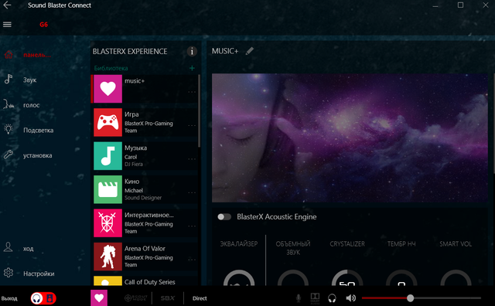The image size is (495, 306).
Task: Select the Игра gamepad profile icon
Action: [x=108, y=122]
